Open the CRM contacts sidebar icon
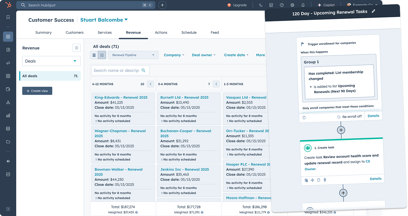The height and width of the screenshot is (216, 408). click(x=8, y=50)
